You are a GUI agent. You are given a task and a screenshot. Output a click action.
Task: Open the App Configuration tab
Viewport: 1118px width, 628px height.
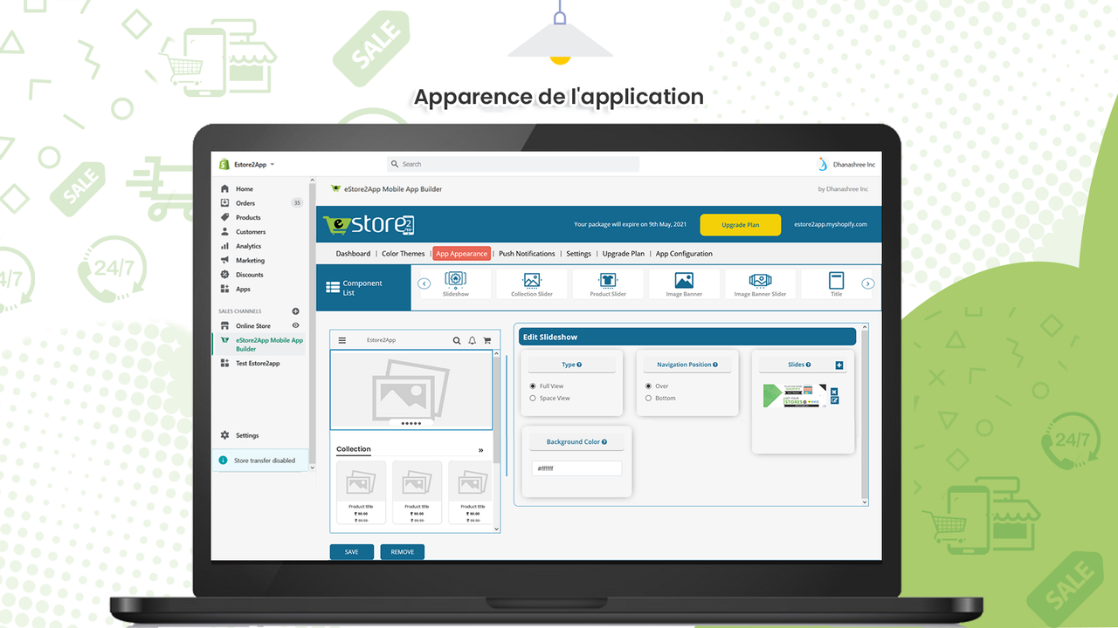pyautogui.click(x=684, y=254)
